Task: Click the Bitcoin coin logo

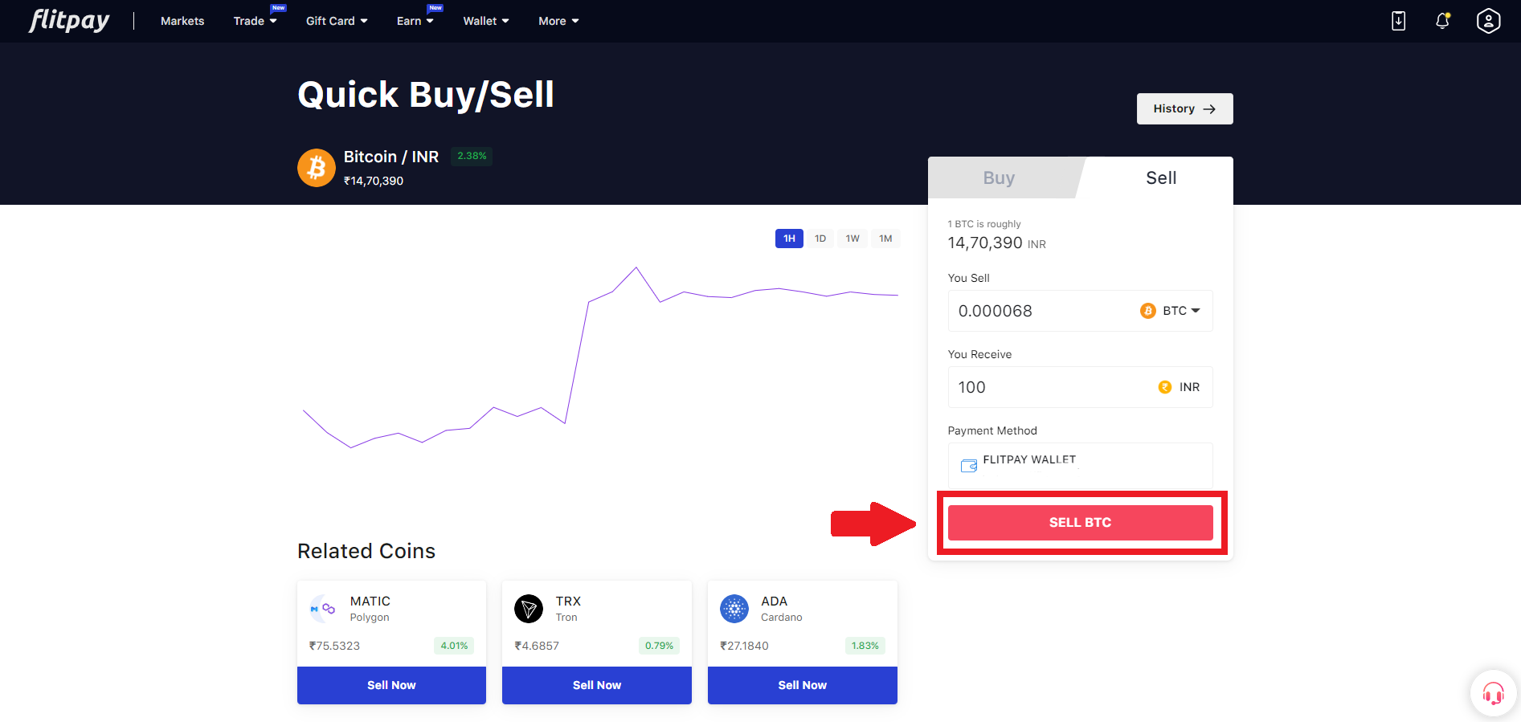Action: click(x=317, y=168)
